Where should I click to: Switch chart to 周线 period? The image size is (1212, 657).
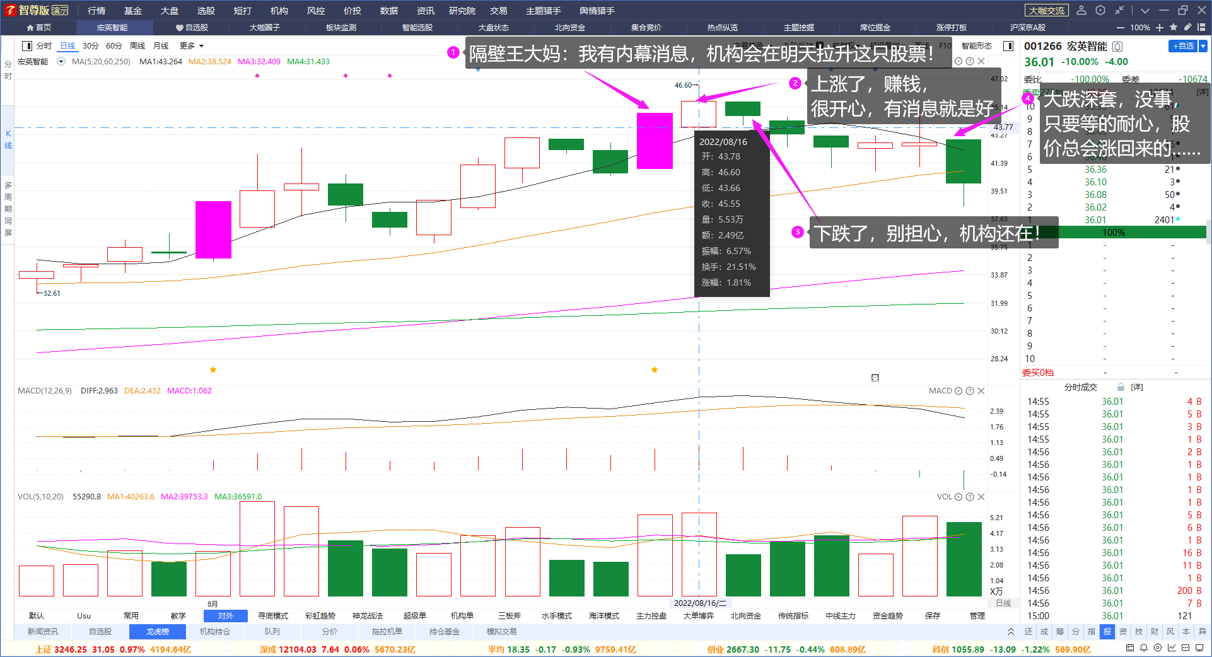click(x=137, y=46)
